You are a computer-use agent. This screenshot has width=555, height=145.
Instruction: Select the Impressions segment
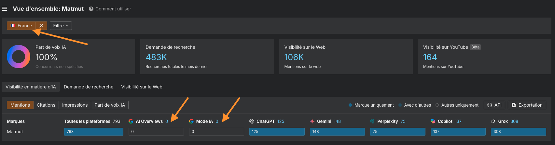pos(75,105)
